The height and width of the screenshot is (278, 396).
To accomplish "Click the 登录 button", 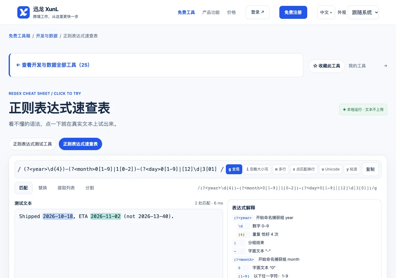I will coord(257,12).
